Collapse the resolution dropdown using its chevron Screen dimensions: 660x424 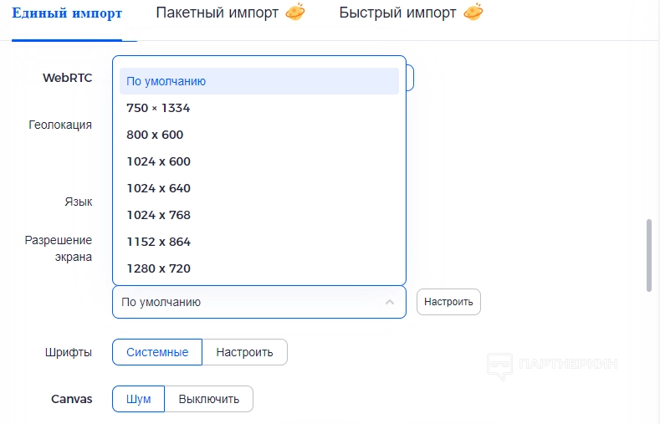pos(390,302)
